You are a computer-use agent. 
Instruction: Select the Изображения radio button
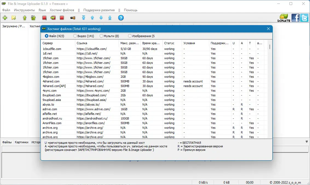point(141,36)
